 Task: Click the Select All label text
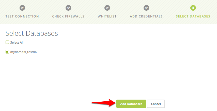click(17, 43)
